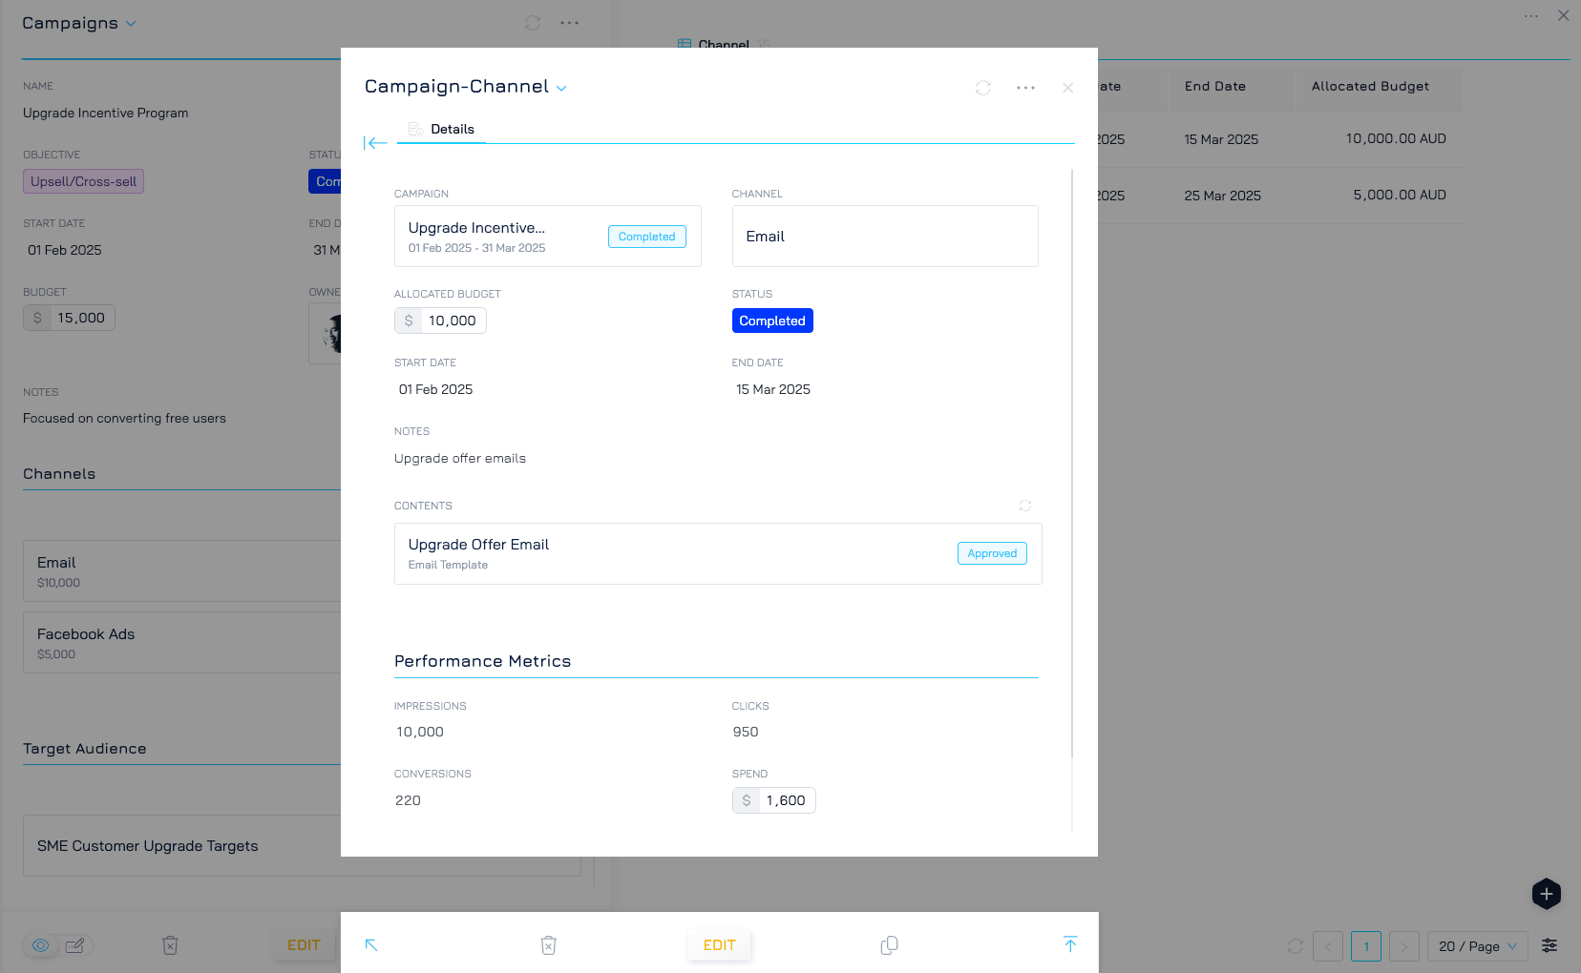
Task: Click the delete trash icon in modal footer
Action: coord(548,945)
